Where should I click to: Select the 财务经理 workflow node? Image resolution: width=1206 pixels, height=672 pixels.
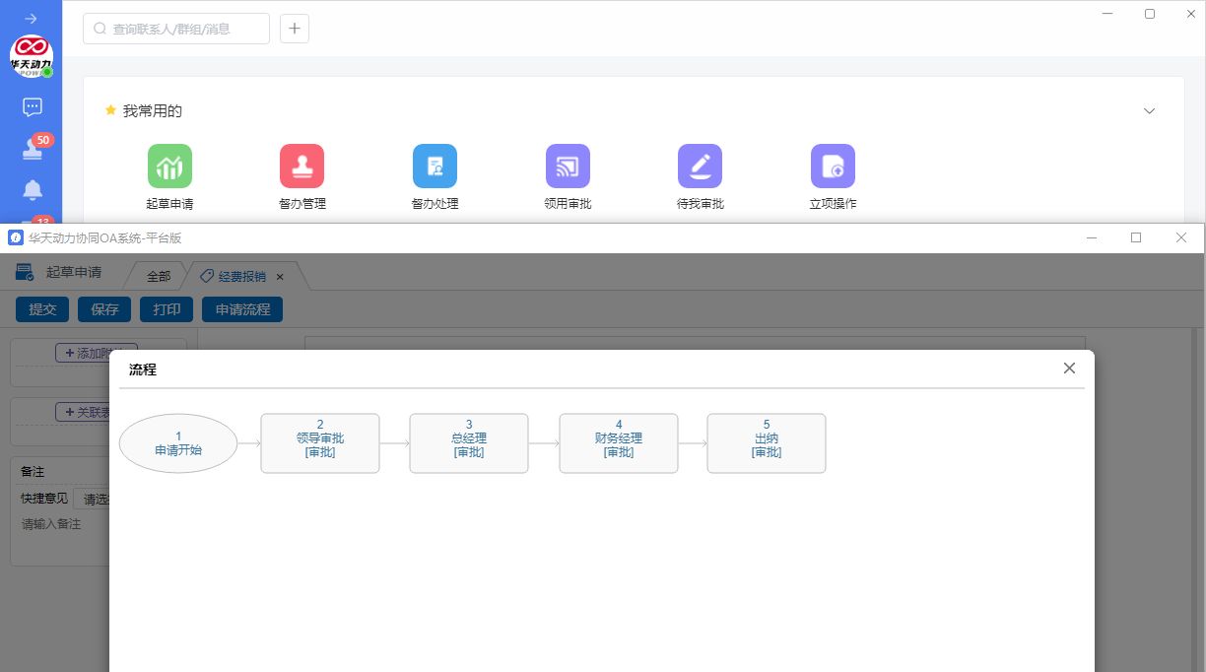tap(618, 443)
